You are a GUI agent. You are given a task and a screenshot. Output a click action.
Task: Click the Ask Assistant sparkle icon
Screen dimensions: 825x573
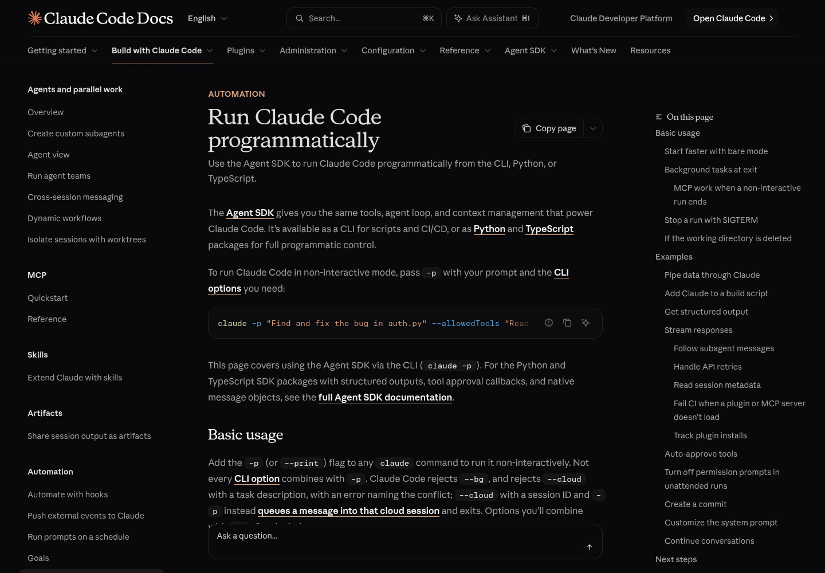click(458, 18)
